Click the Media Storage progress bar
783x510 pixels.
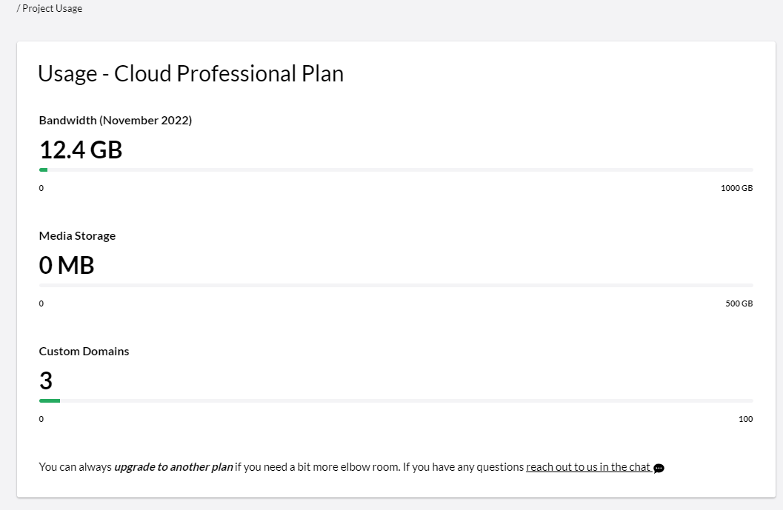[396, 286]
